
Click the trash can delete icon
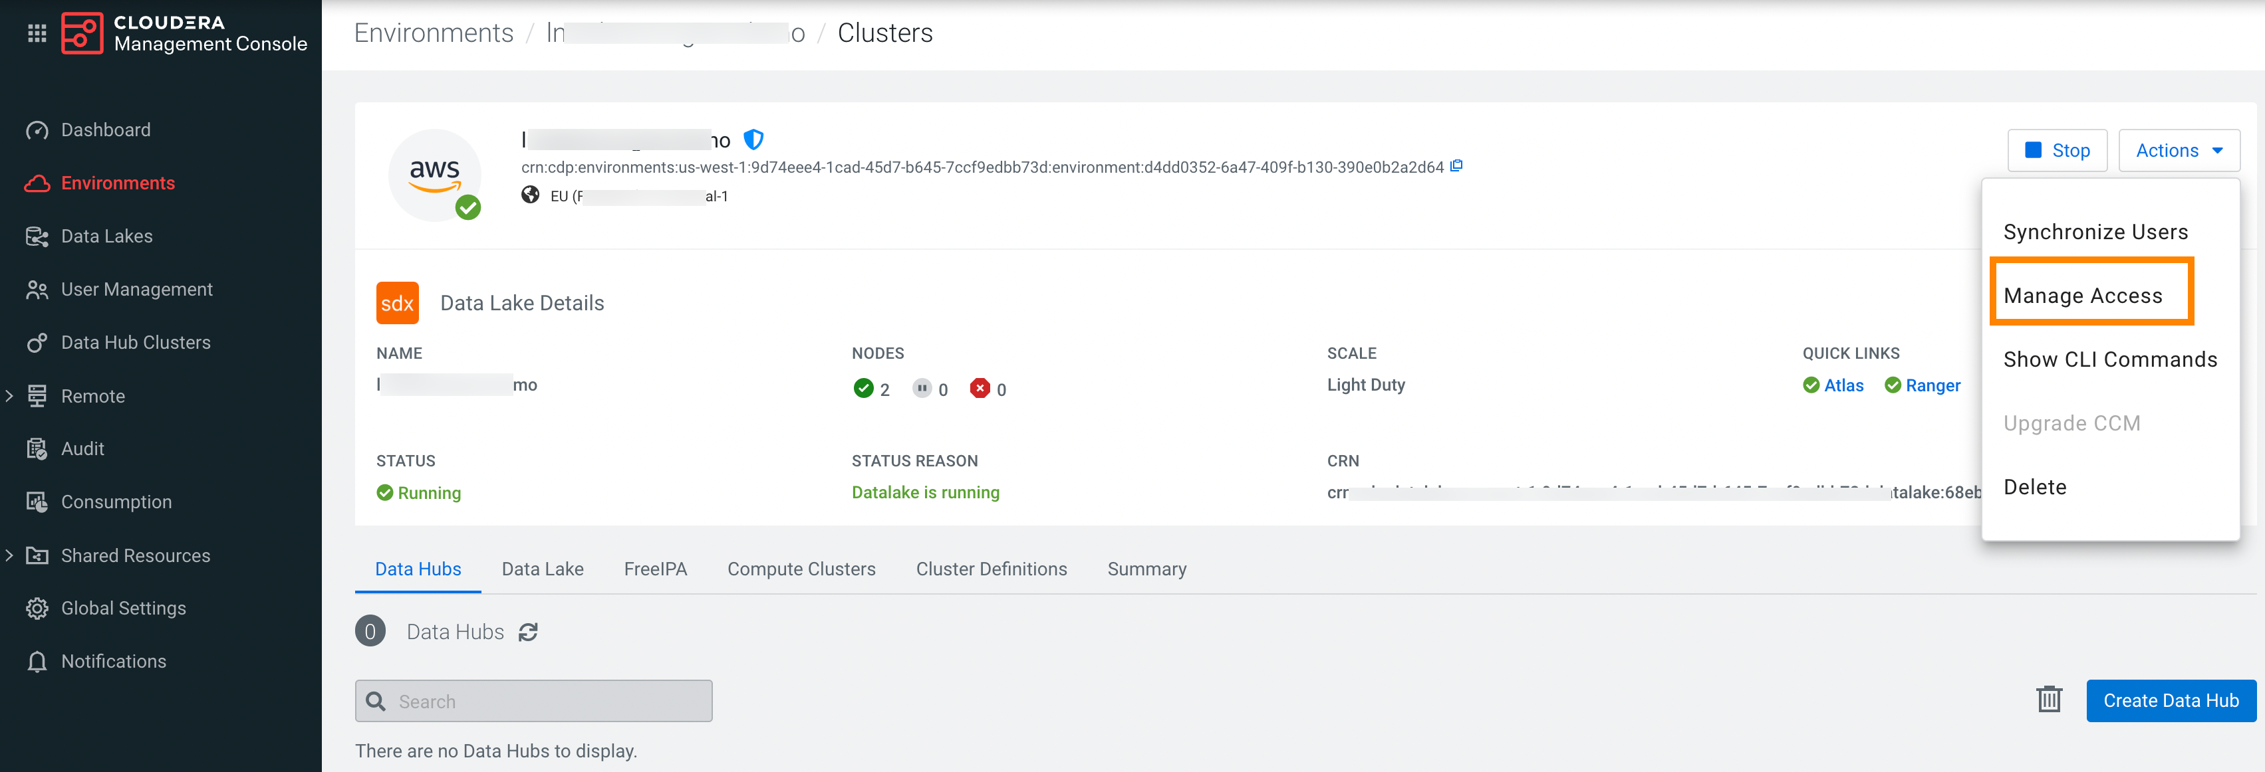pyautogui.click(x=2049, y=700)
